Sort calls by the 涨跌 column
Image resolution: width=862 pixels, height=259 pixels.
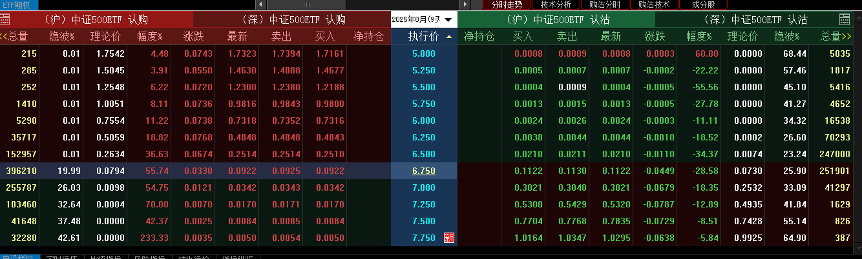pyautogui.click(x=194, y=37)
